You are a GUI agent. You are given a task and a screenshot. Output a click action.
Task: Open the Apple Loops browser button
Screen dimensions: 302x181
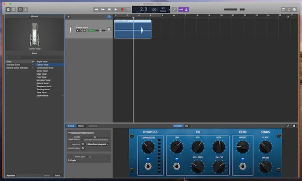[289, 9]
